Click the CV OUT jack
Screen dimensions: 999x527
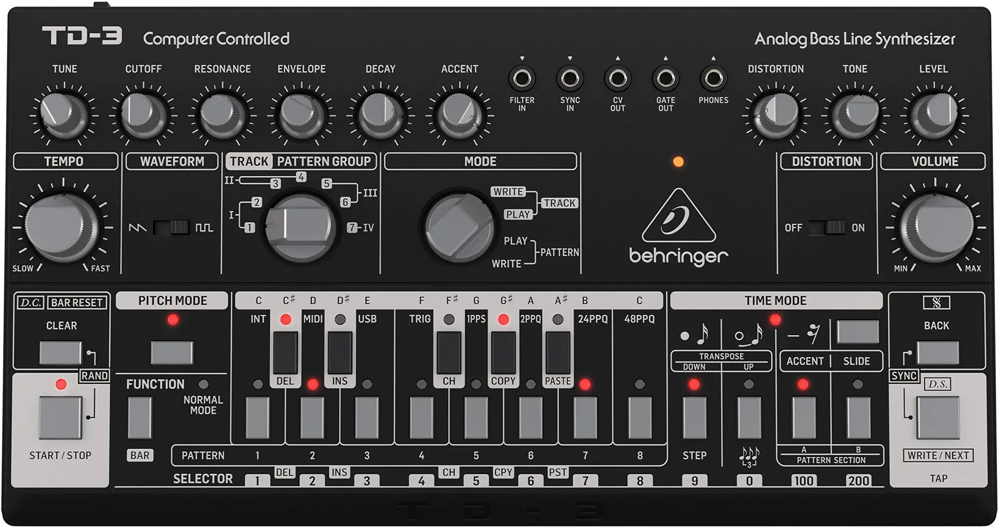point(618,78)
